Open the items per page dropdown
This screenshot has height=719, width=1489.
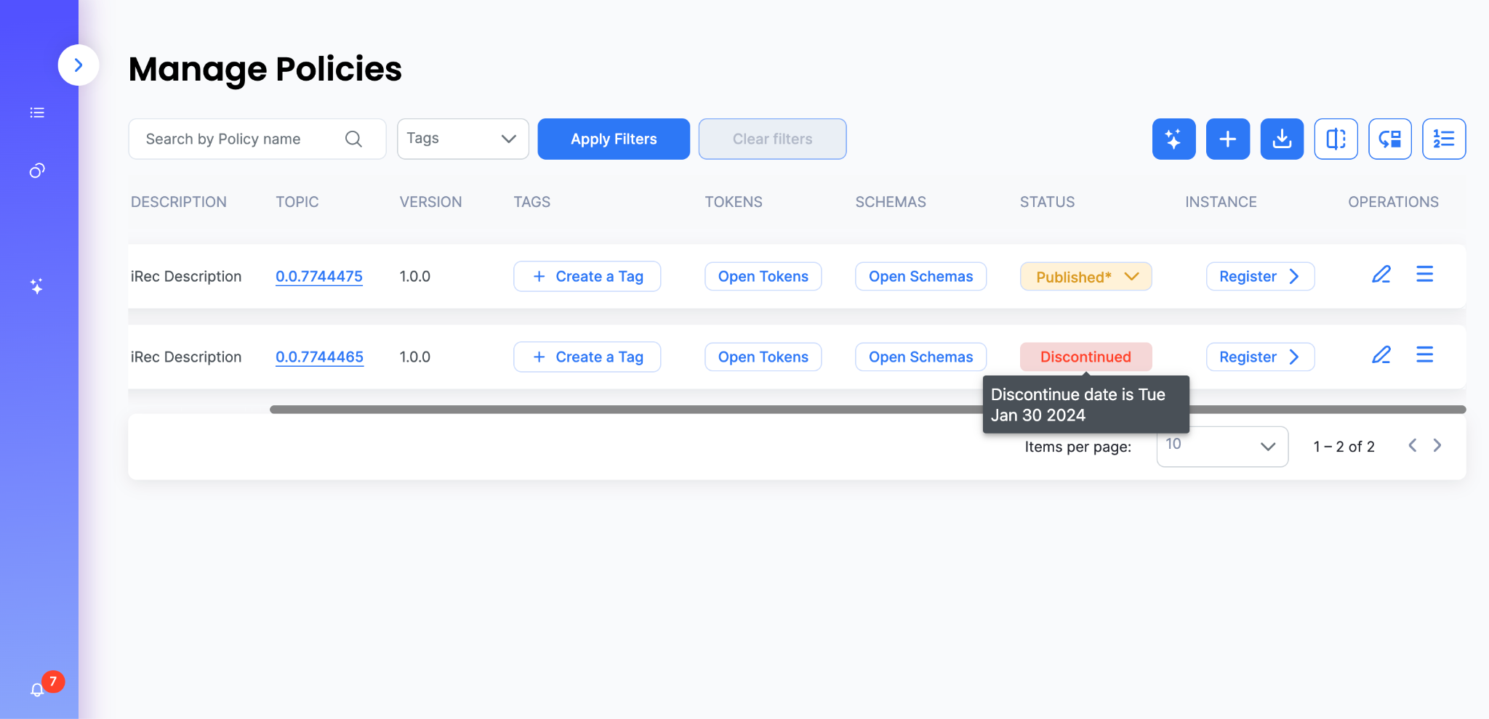tap(1222, 446)
